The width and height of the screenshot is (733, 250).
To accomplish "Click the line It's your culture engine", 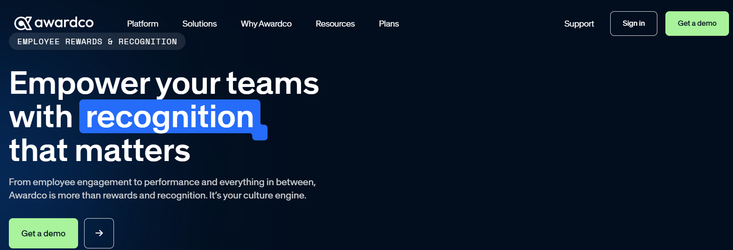I will (x=258, y=195).
